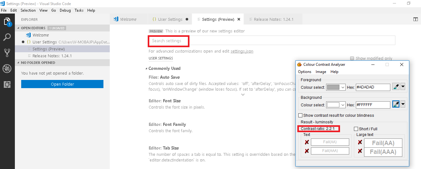Open the Go menu
Viewport: 421px width, 169px height.
coord(53,10)
